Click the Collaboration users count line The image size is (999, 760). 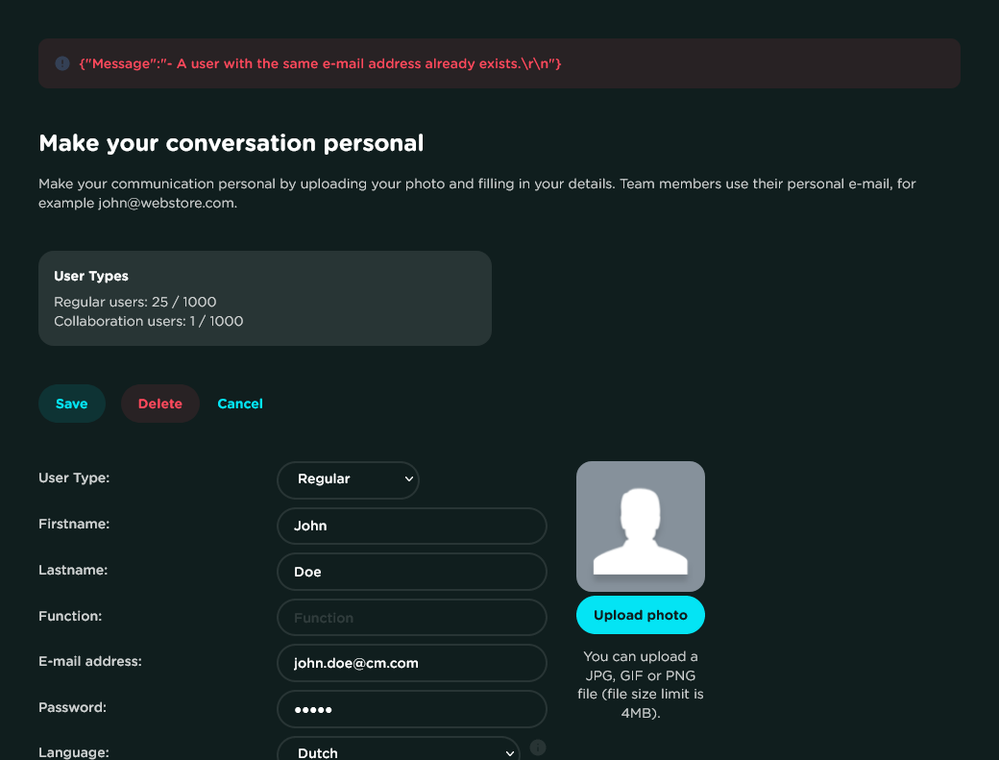click(149, 321)
